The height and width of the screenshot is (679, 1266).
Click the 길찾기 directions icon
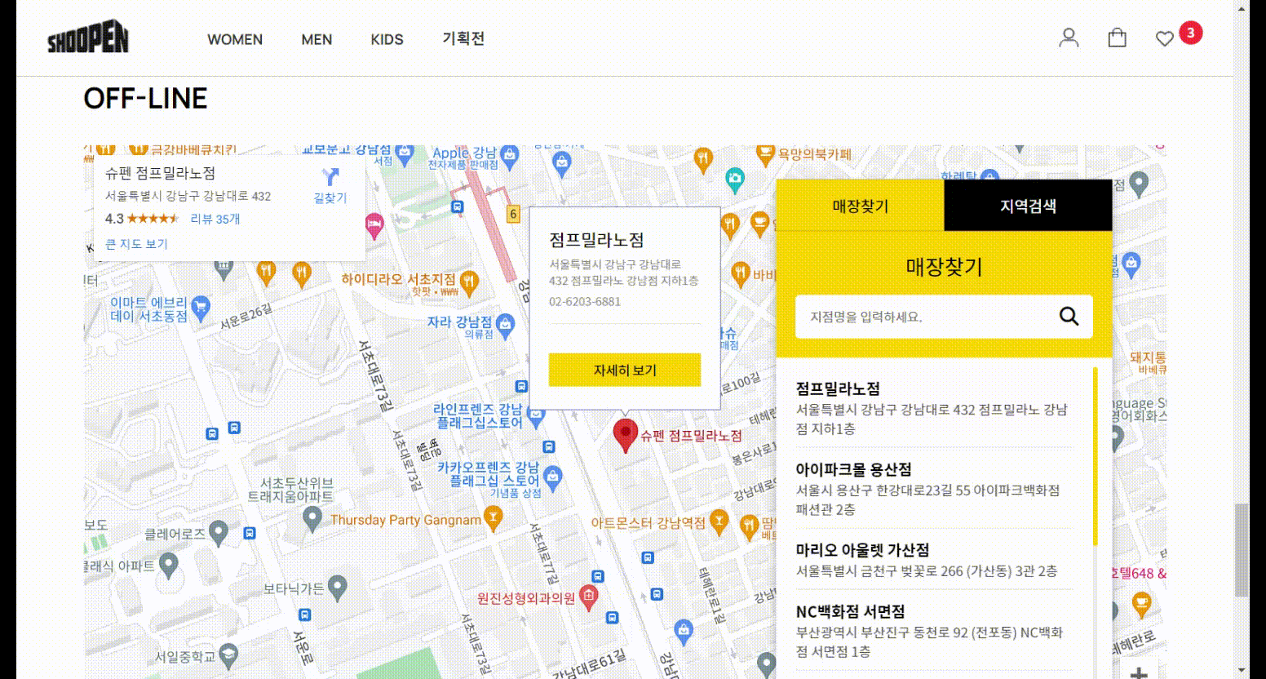[x=330, y=177]
